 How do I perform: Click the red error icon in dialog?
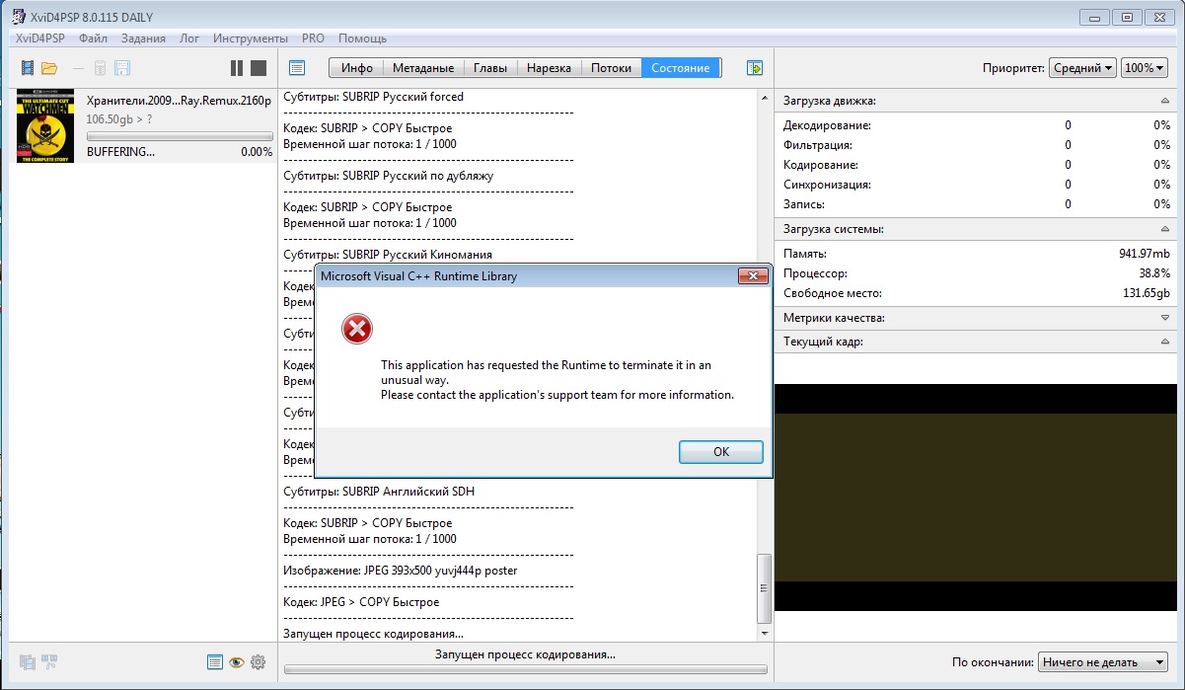(356, 329)
